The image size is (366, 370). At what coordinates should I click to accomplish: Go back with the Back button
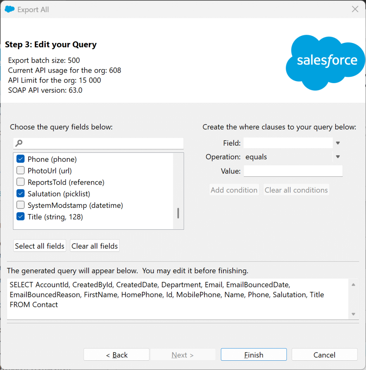click(116, 354)
